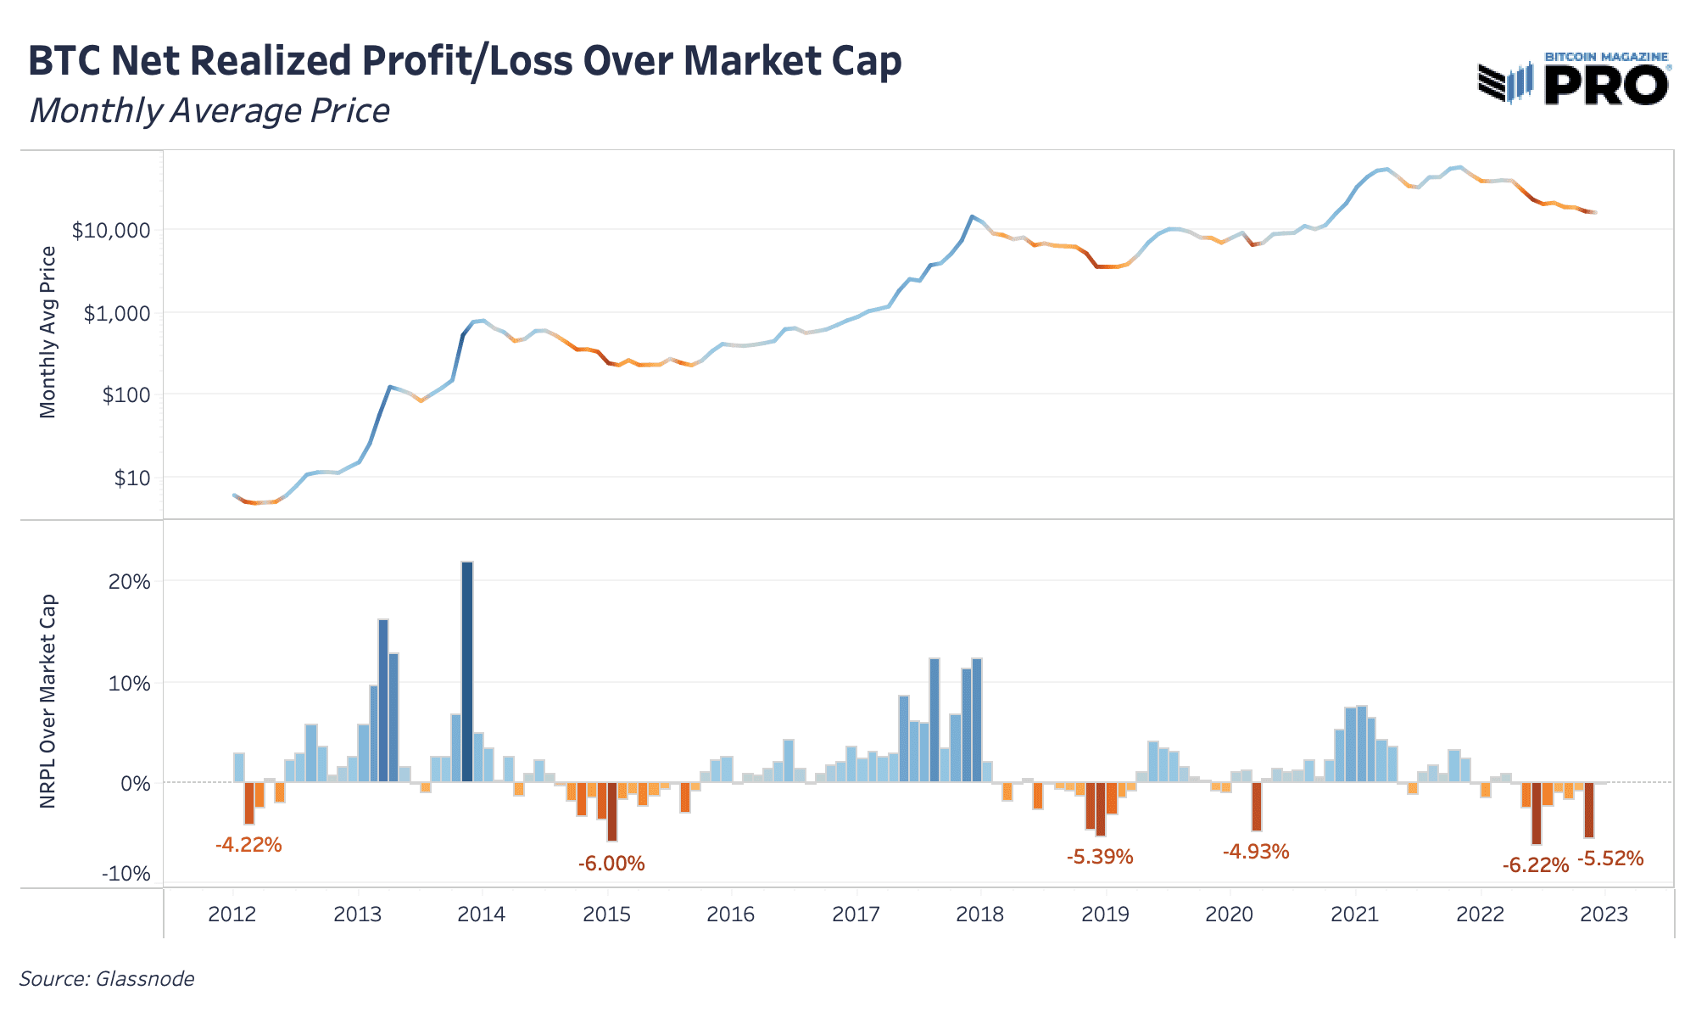Click the -6.00% loss label
1696x1018 pixels.
[x=611, y=864]
